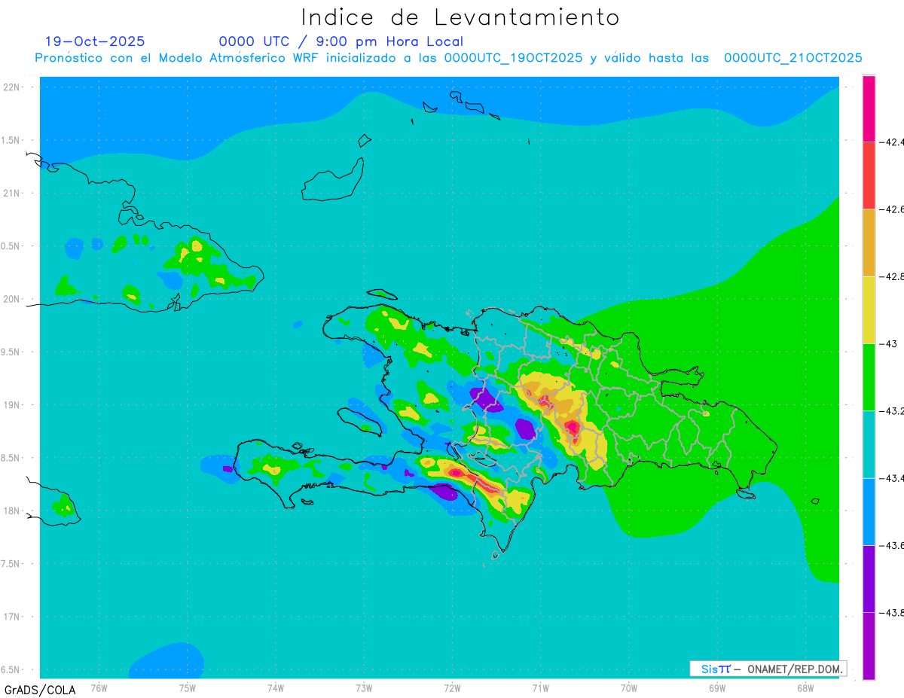
Task: Click the '21N' latitude label
Action: pos(11,194)
